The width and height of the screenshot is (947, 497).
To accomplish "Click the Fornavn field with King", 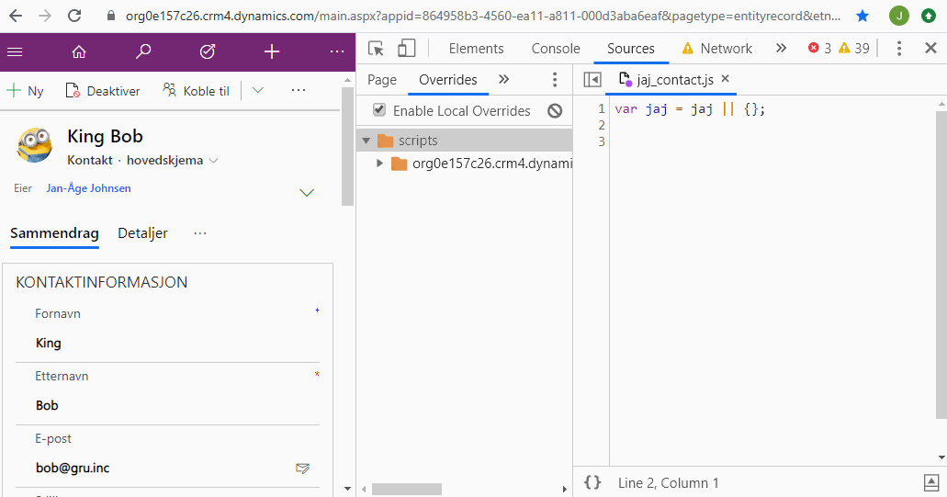I will coord(167,343).
